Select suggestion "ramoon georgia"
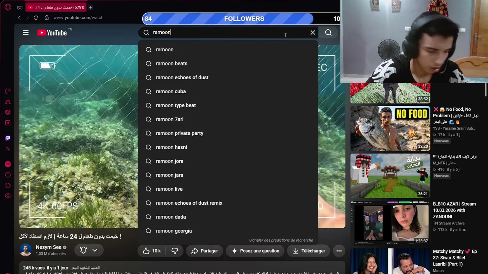488x274 pixels. pyautogui.click(x=228, y=231)
